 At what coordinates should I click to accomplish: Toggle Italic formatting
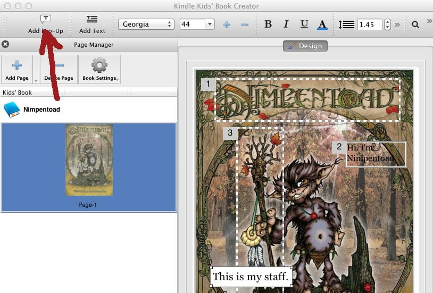286,24
